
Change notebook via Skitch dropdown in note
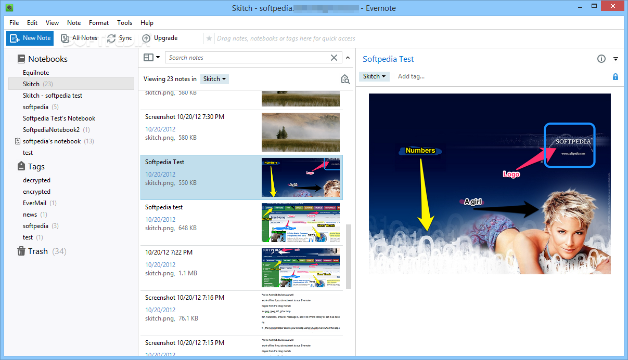coord(374,76)
